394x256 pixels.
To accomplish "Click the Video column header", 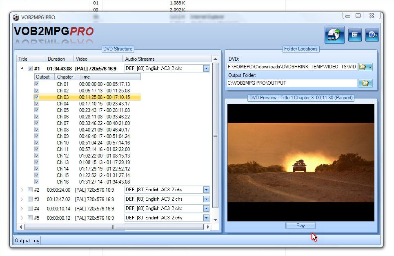I will (98, 59).
